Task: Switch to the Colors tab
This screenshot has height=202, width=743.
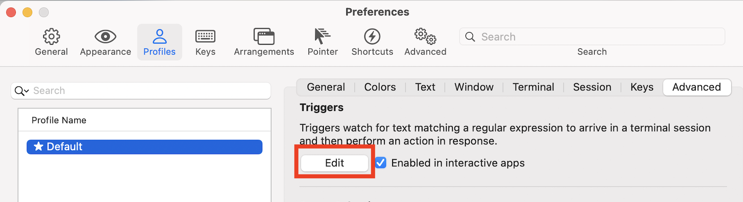Action: (380, 87)
